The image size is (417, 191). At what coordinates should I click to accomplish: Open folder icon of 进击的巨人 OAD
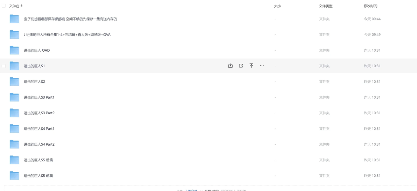pyautogui.click(x=14, y=50)
